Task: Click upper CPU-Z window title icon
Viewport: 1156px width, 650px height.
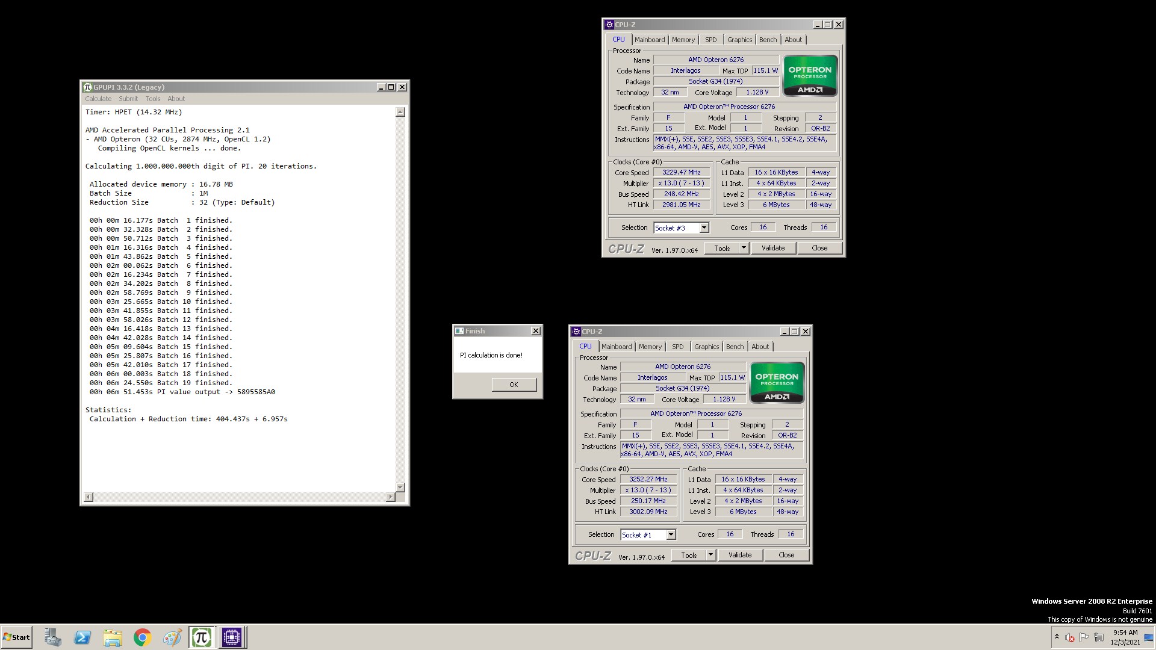Action: (609, 25)
